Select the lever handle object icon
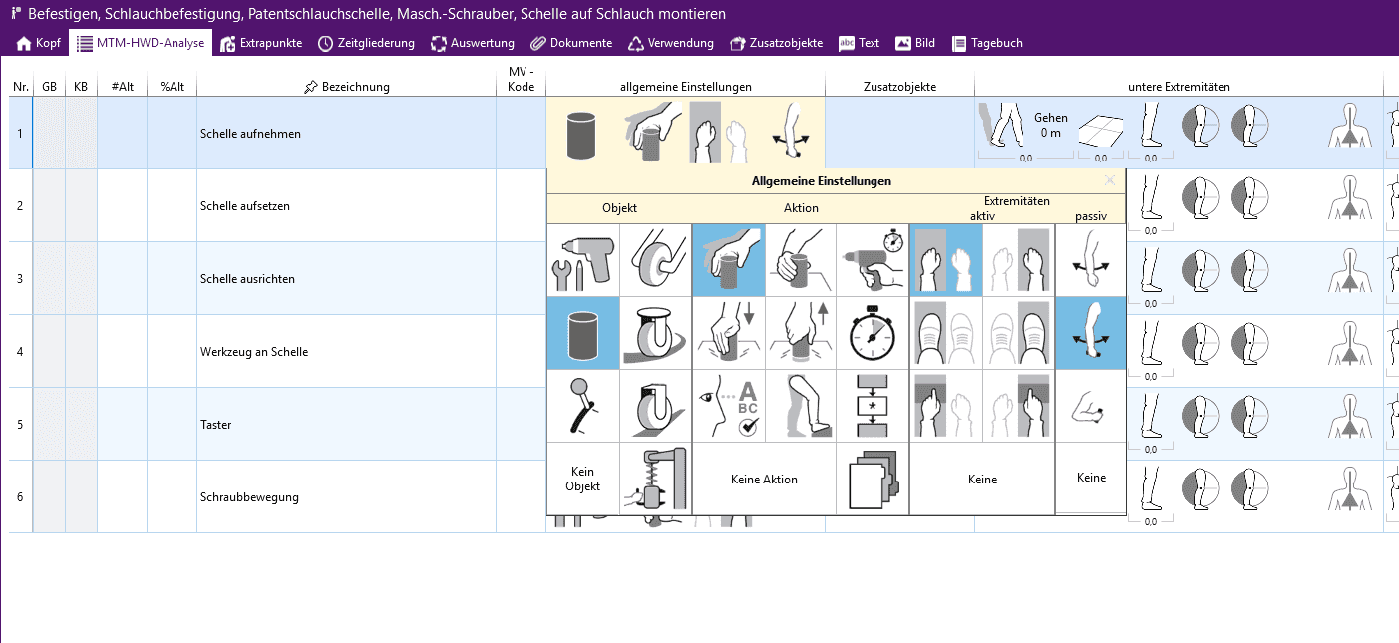This screenshot has width=1399, height=643. click(x=583, y=406)
